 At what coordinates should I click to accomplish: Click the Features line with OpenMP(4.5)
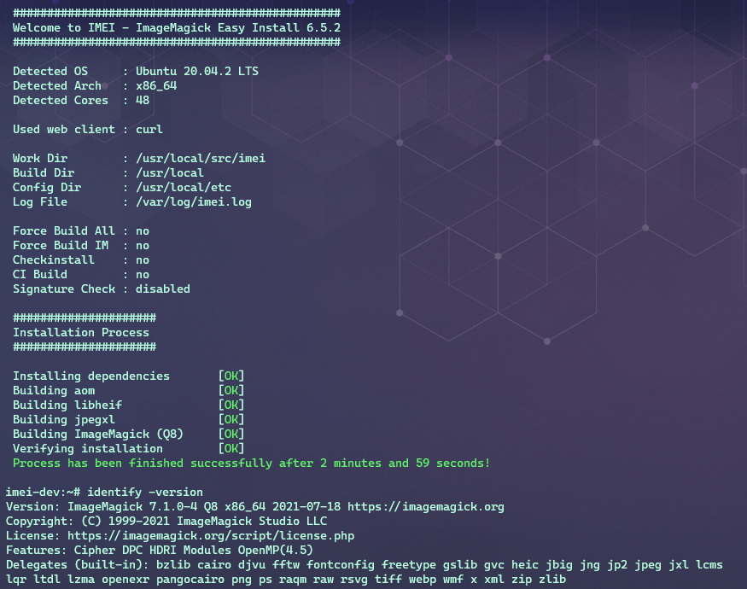pyautogui.click(x=159, y=551)
